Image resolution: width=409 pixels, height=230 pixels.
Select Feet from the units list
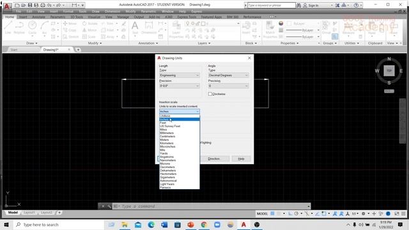tap(180, 123)
